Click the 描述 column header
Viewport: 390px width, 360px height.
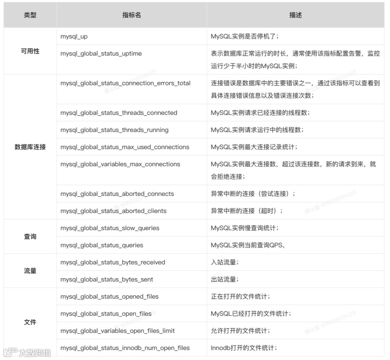tap(296, 15)
